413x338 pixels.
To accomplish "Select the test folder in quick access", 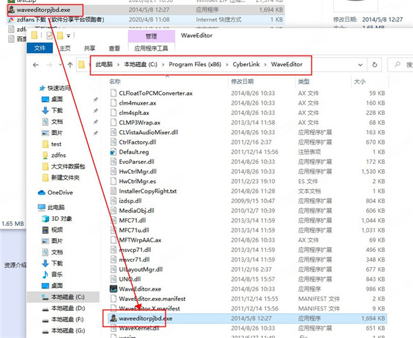I will [56, 144].
